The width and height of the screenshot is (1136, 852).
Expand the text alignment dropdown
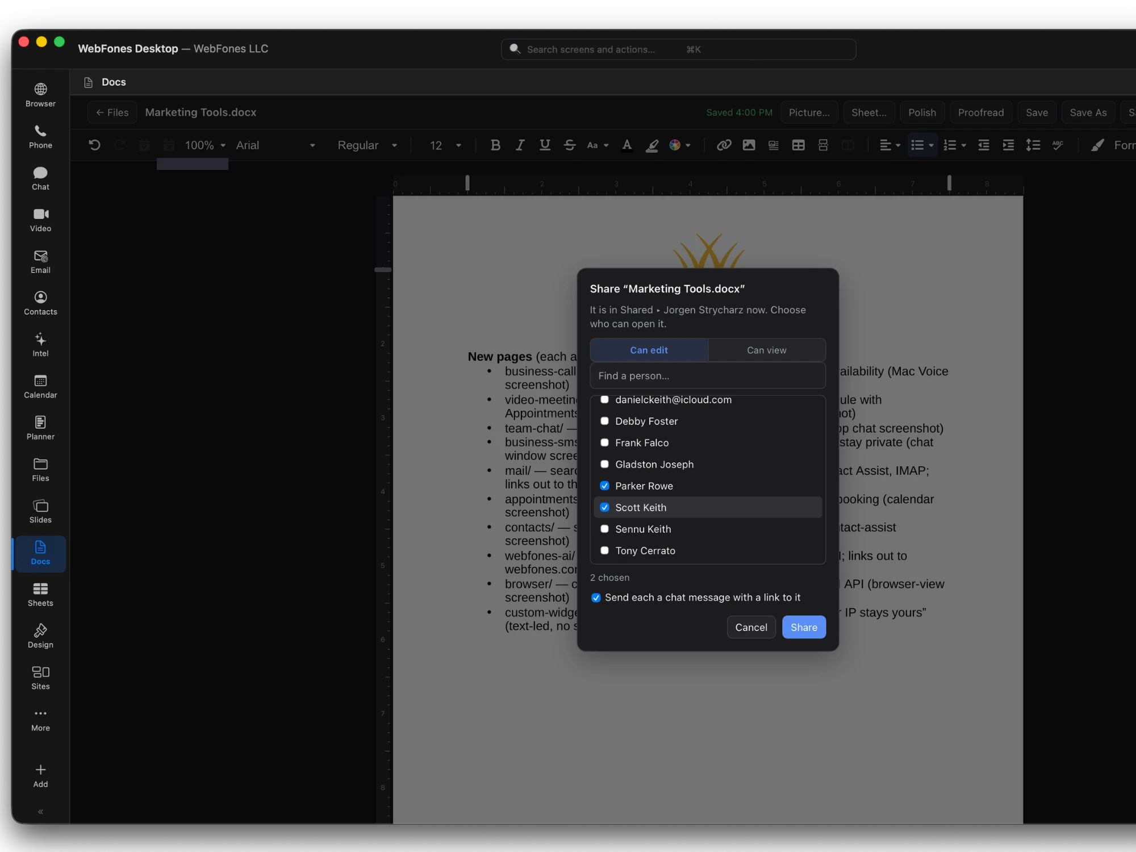889,145
